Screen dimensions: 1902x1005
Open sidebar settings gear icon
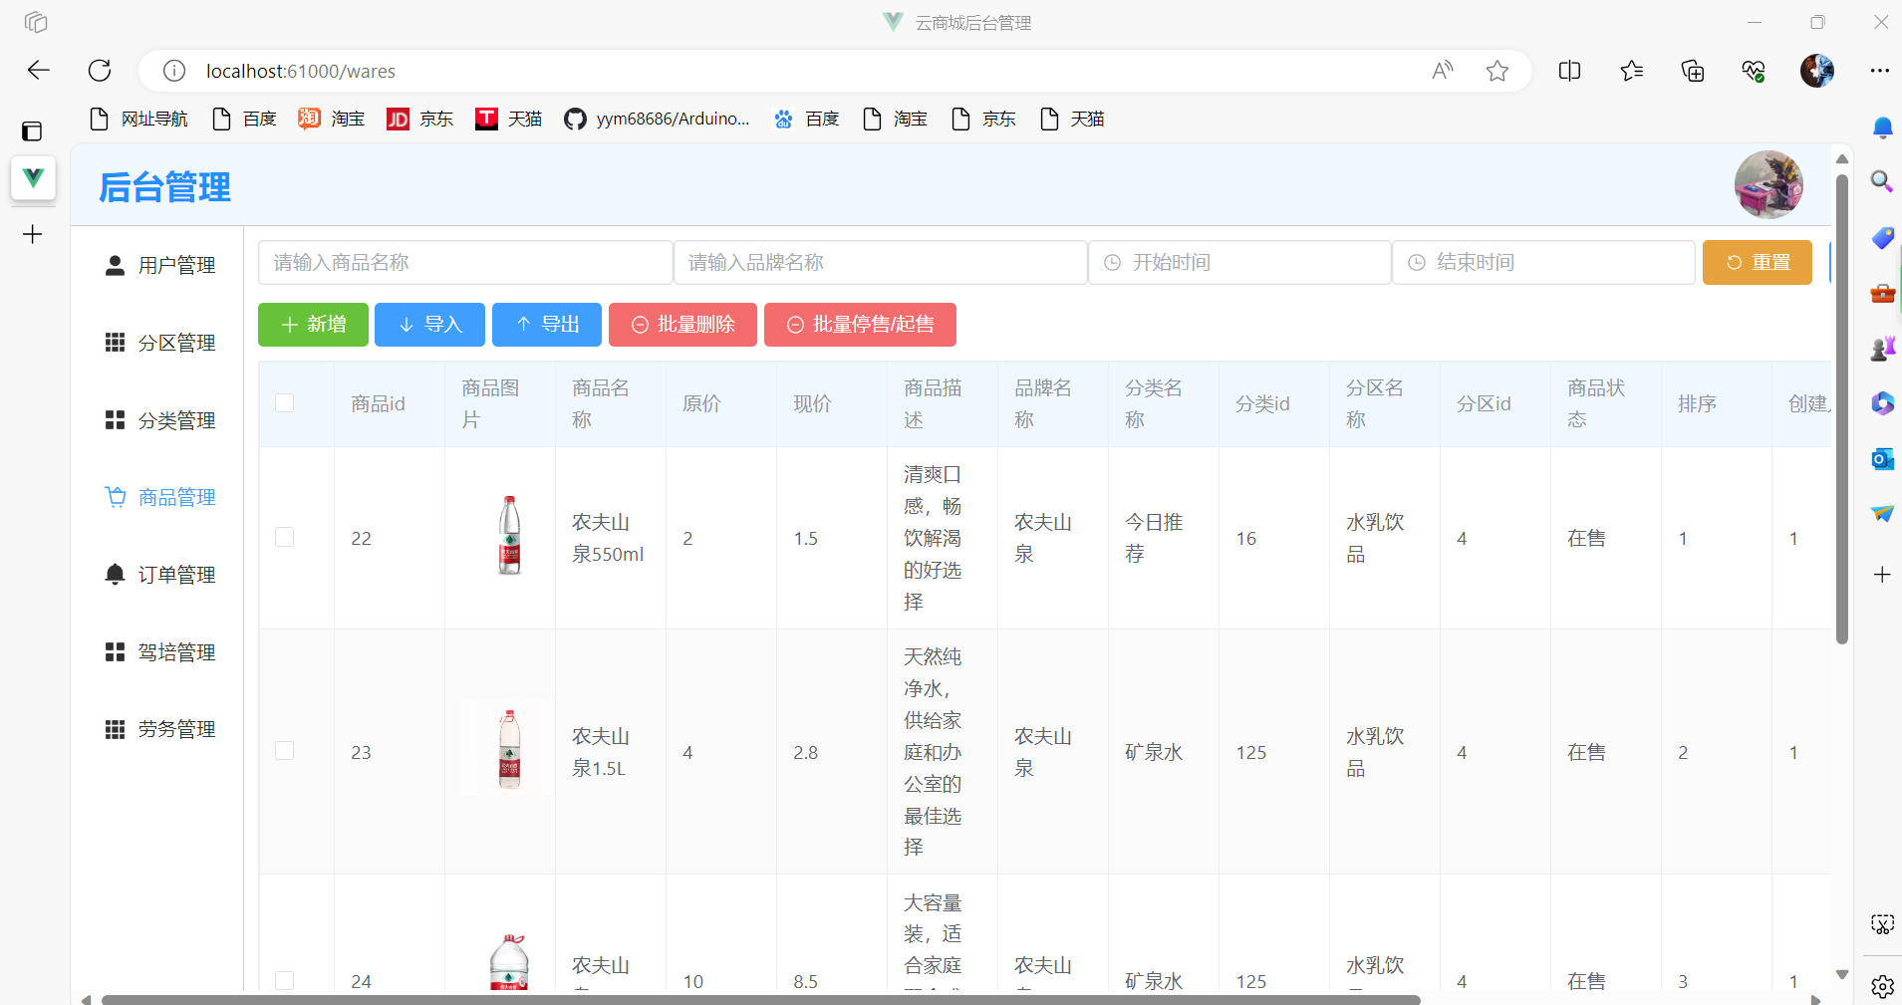point(1882,986)
